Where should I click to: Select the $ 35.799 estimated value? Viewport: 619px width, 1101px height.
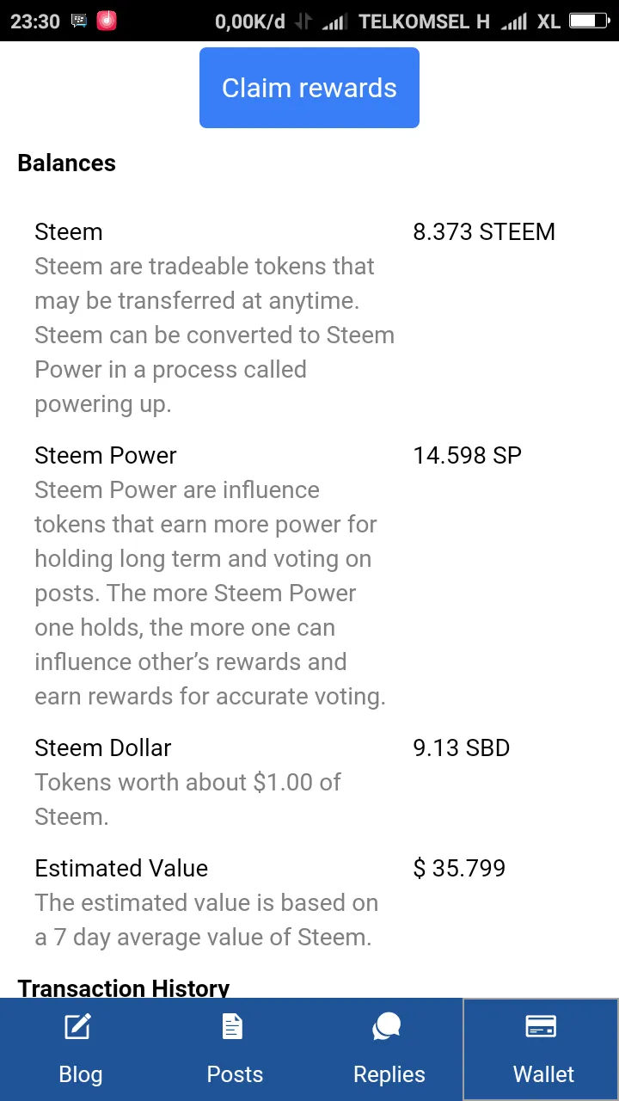[x=459, y=869]
